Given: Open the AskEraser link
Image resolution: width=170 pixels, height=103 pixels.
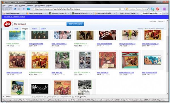Looking at the screenshot, I should 153,21.
